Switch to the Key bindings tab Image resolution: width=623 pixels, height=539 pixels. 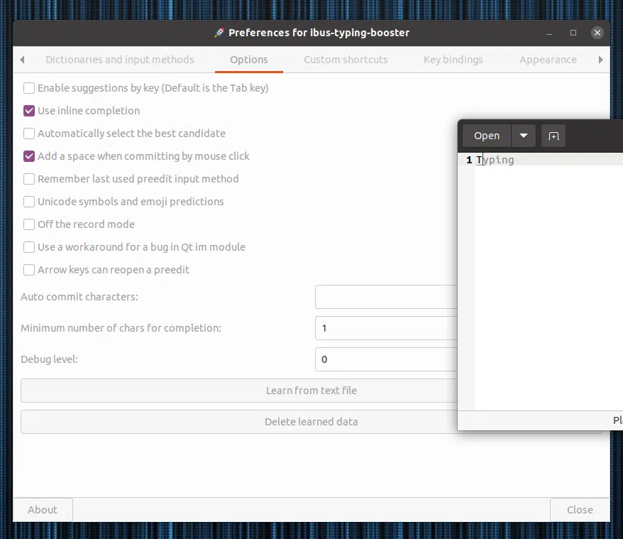coord(453,60)
